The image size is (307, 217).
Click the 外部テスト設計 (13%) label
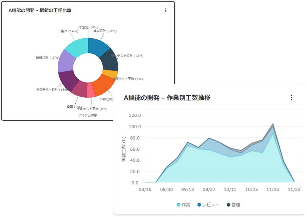tap(52, 90)
